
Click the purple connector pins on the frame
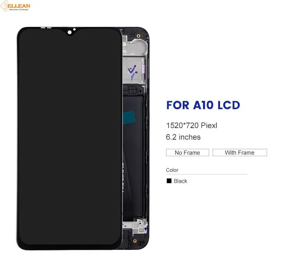click(143, 69)
